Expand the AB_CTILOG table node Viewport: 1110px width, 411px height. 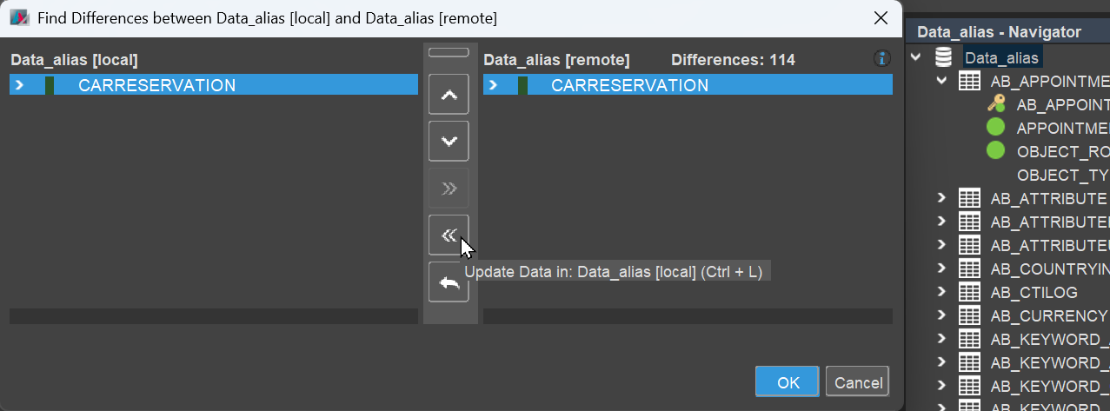[941, 292]
